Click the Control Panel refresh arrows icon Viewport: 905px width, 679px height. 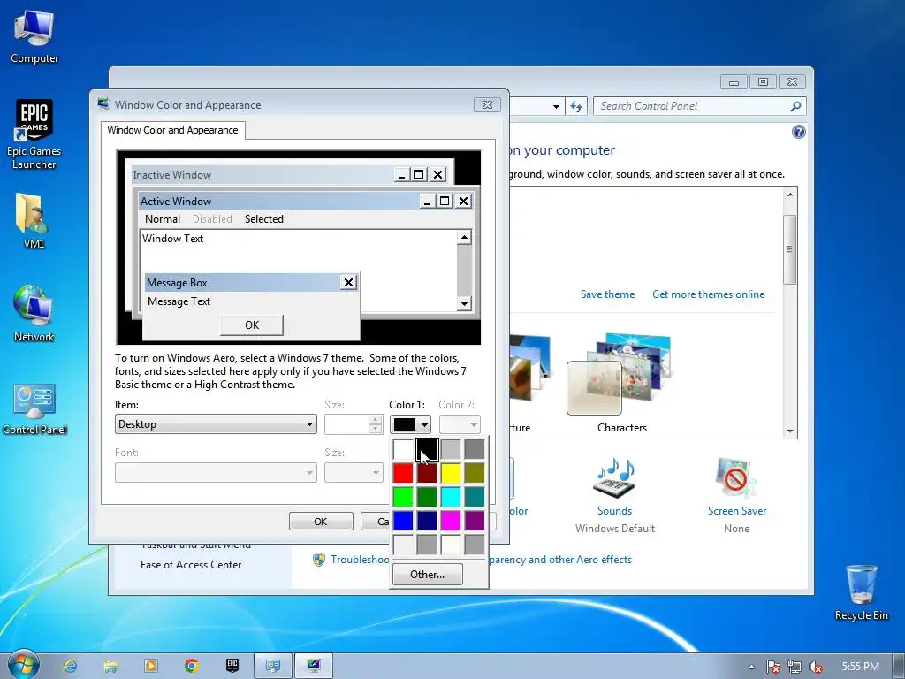coord(576,106)
